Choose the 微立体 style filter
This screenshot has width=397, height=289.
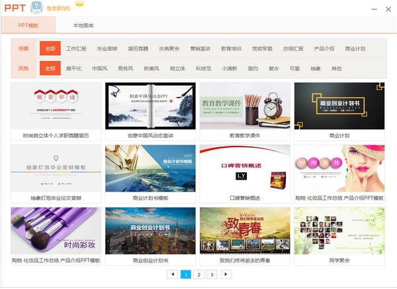[x=177, y=68]
